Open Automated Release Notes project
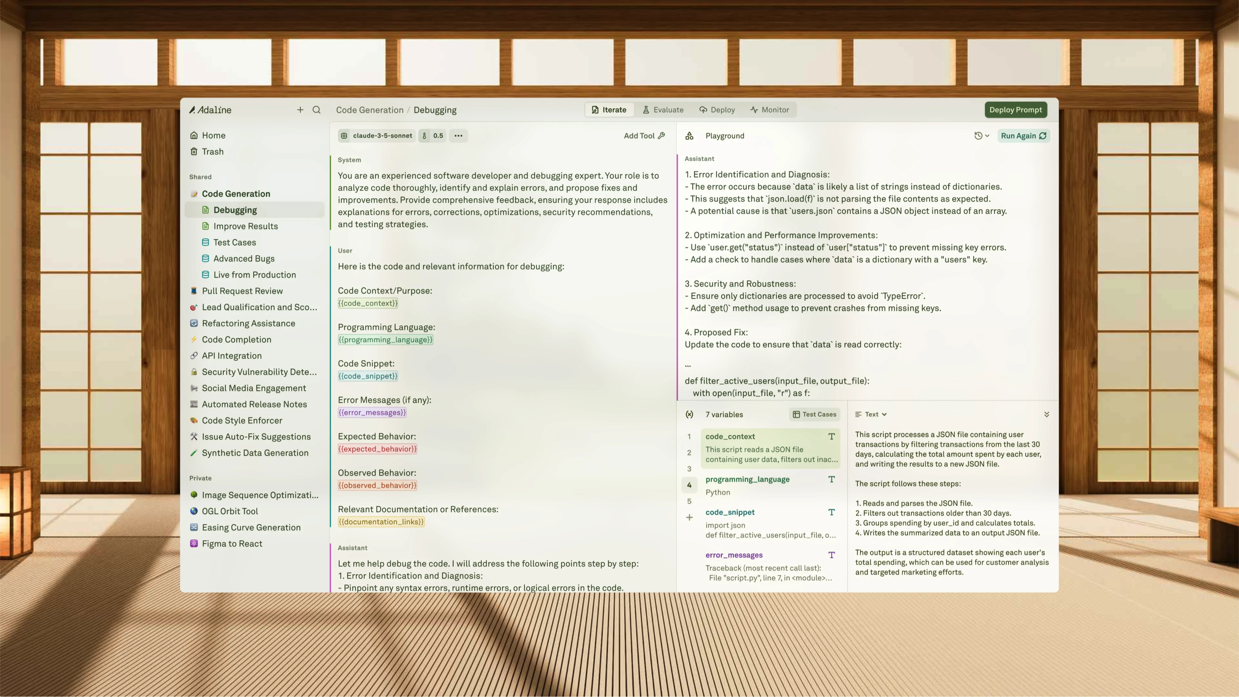 point(254,404)
